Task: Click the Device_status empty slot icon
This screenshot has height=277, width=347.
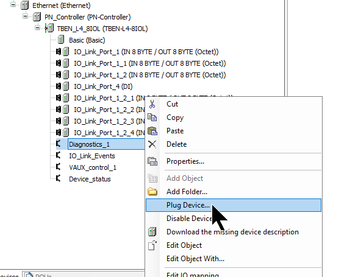Action: pyautogui.click(x=59, y=178)
